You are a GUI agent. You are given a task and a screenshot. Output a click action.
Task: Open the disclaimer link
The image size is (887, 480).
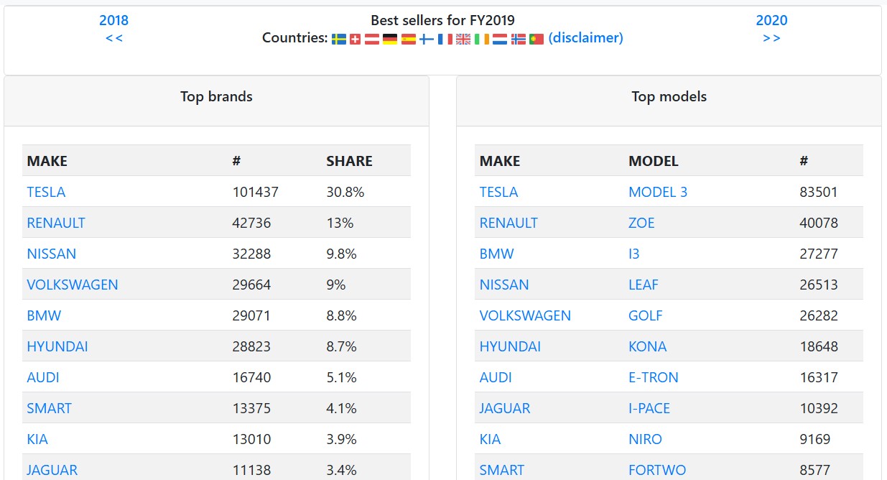[x=585, y=38]
